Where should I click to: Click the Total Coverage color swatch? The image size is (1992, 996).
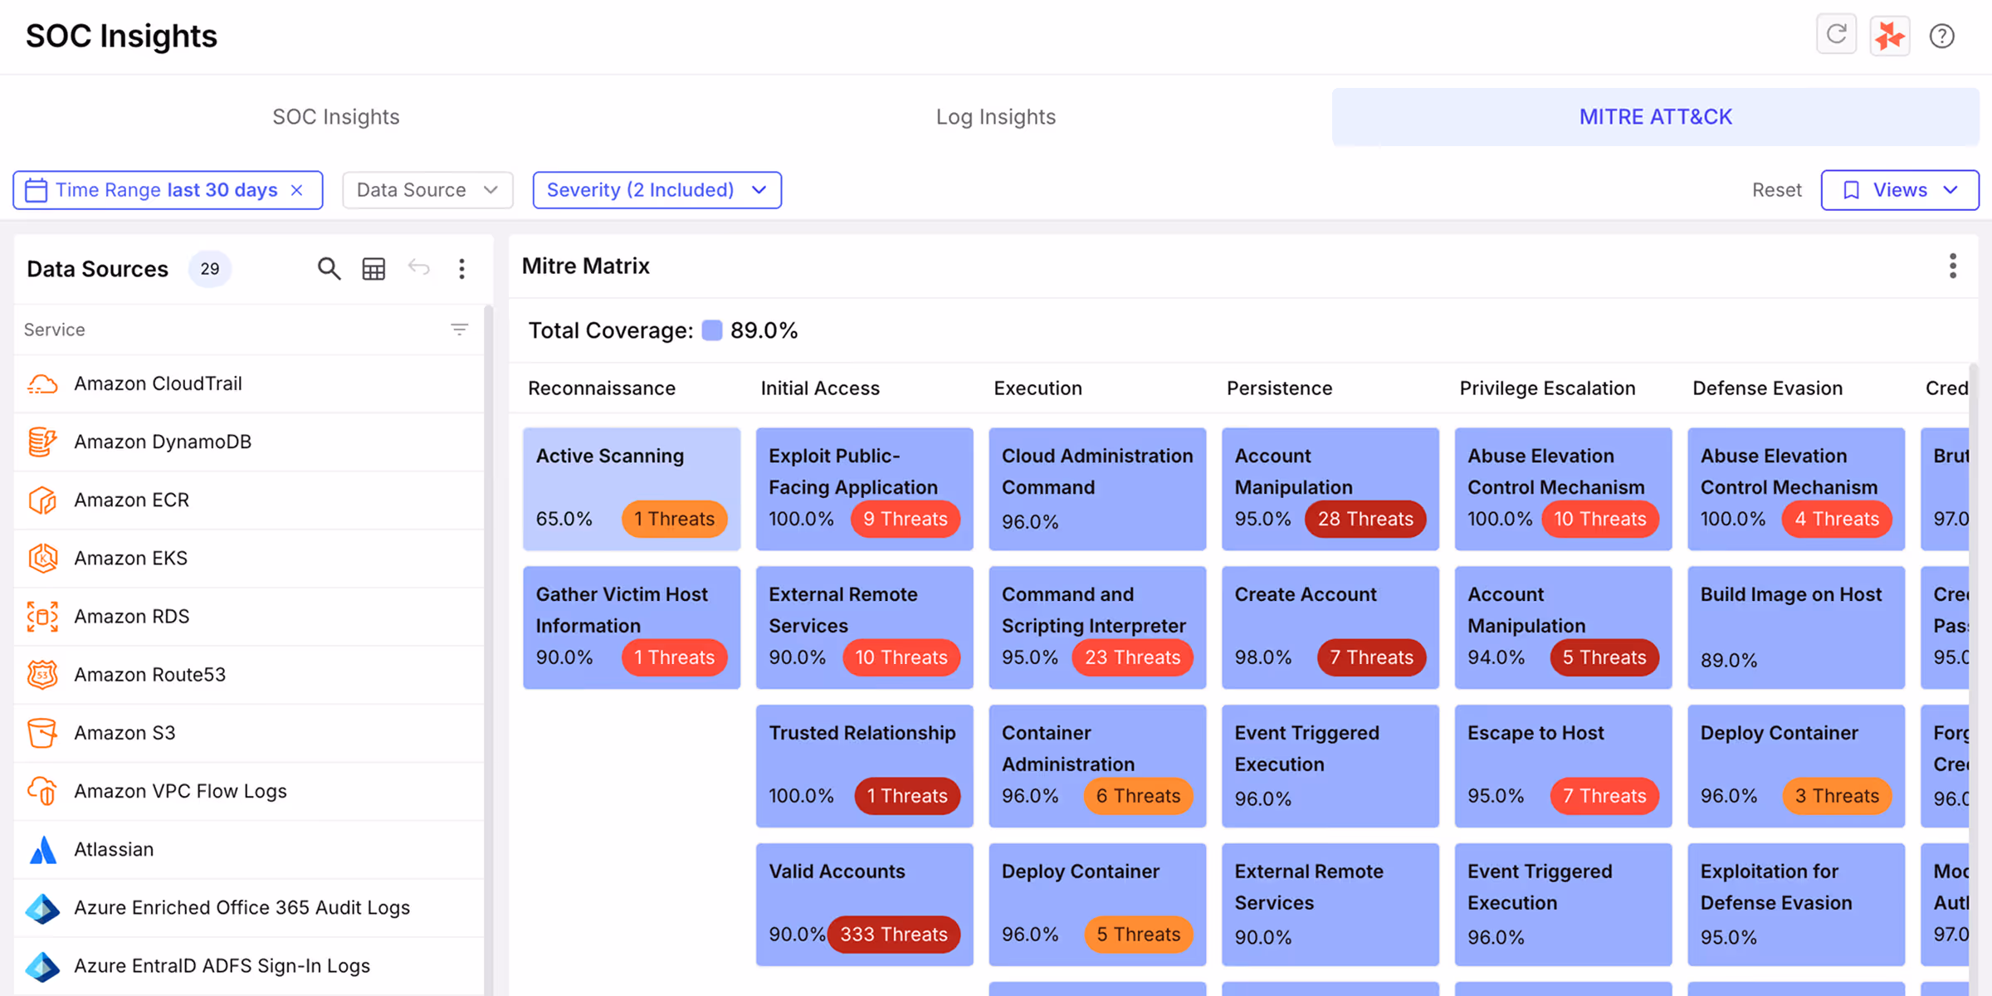(712, 330)
